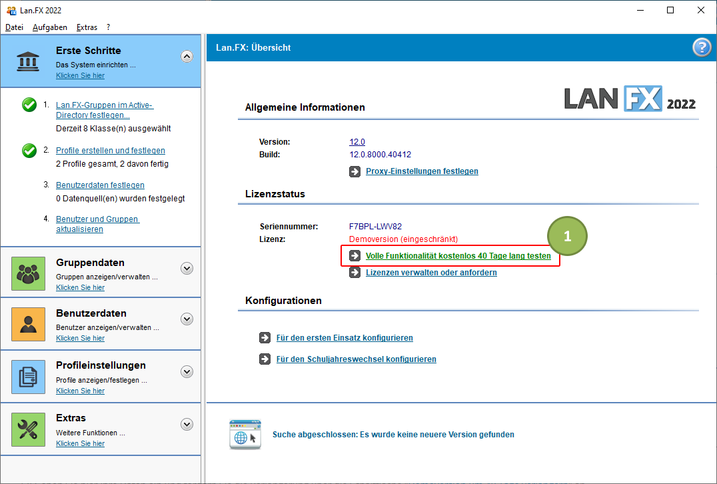
Task: Click arrow icon beside Schuljahreswechsel konfigurieren
Action: tap(265, 359)
